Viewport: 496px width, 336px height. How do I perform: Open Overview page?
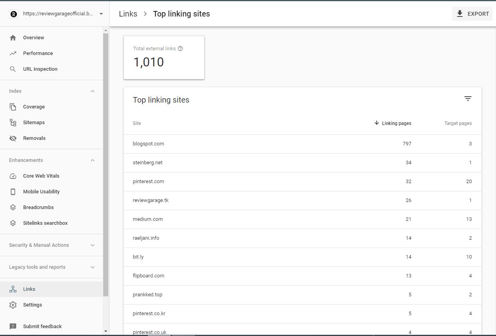[x=51, y=38]
